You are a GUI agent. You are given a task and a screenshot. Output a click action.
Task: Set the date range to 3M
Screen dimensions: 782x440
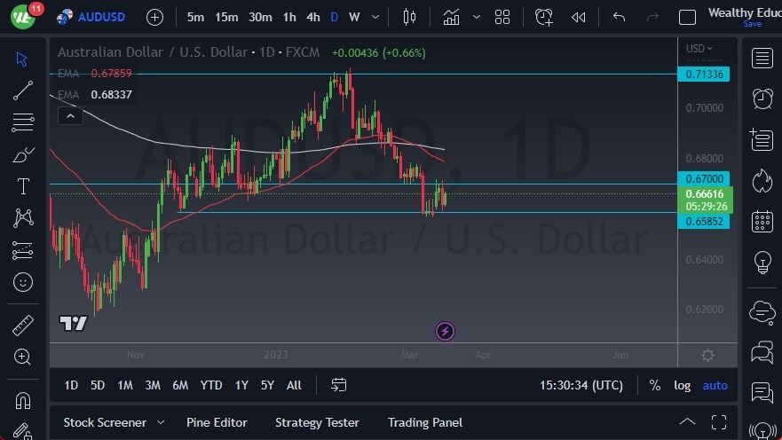click(x=153, y=385)
